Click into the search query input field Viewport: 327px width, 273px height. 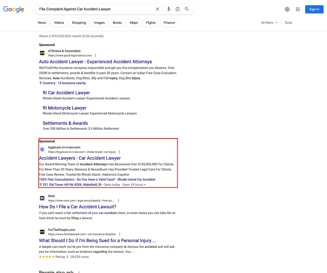(96, 9)
